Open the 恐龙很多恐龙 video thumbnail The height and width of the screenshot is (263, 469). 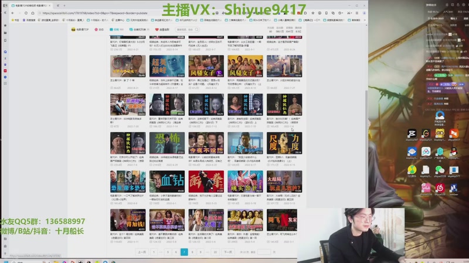point(128,182)
